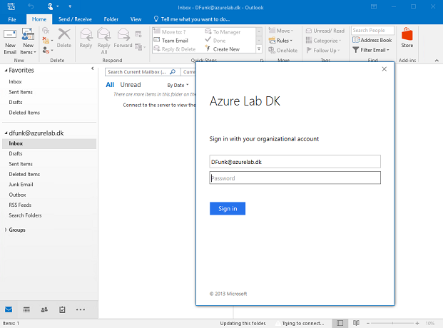The width and height of the screenshot is (443, 328).
Task: Select Inbox under dfunk@azurelab.dk
Action: (49, 143)
